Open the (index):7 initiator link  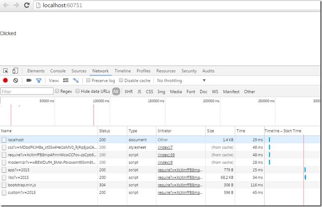tap(165, 148)
